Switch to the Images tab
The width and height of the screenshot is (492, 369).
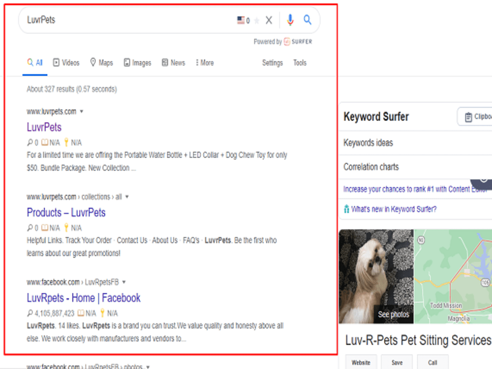point(137,63)
